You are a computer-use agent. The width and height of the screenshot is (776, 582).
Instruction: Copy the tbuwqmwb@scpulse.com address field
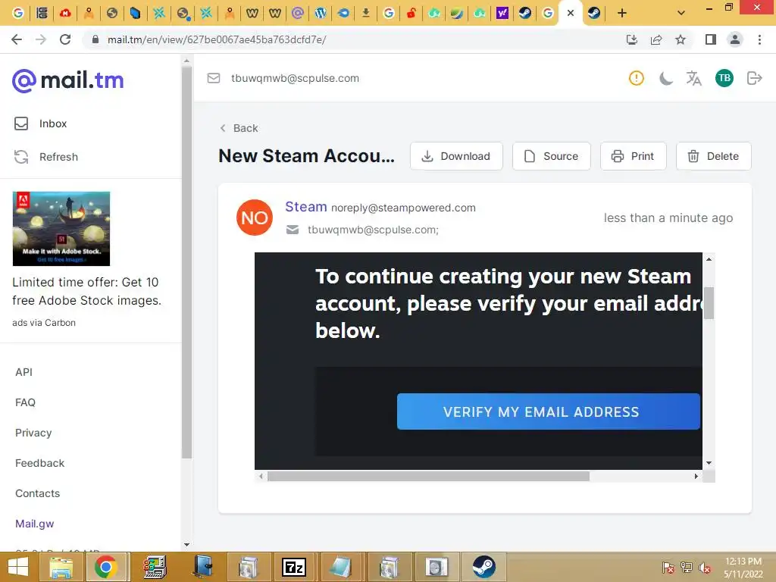[x=295, y=78]
